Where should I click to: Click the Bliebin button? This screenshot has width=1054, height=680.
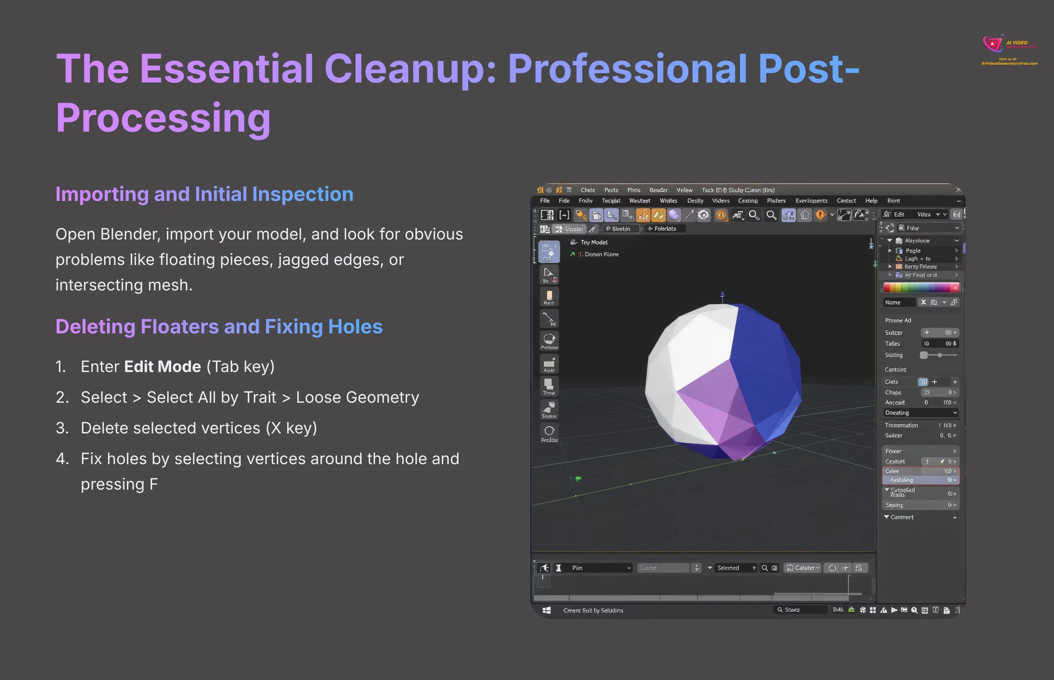[622, 229]
